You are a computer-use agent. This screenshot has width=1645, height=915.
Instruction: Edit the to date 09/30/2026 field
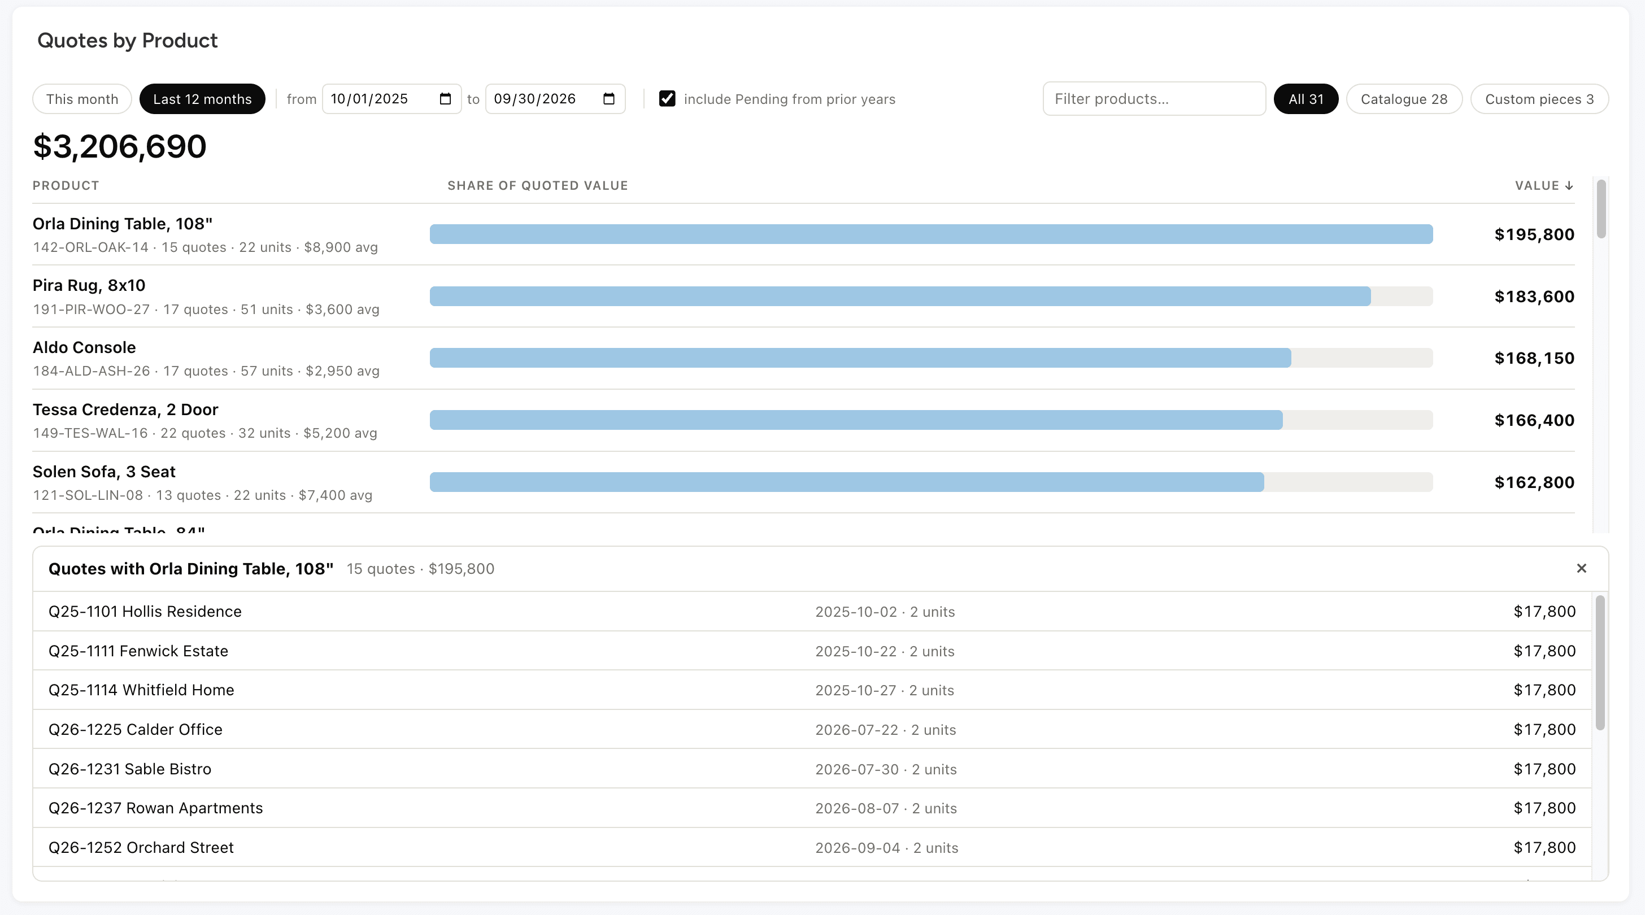click(x=555, y=99)
